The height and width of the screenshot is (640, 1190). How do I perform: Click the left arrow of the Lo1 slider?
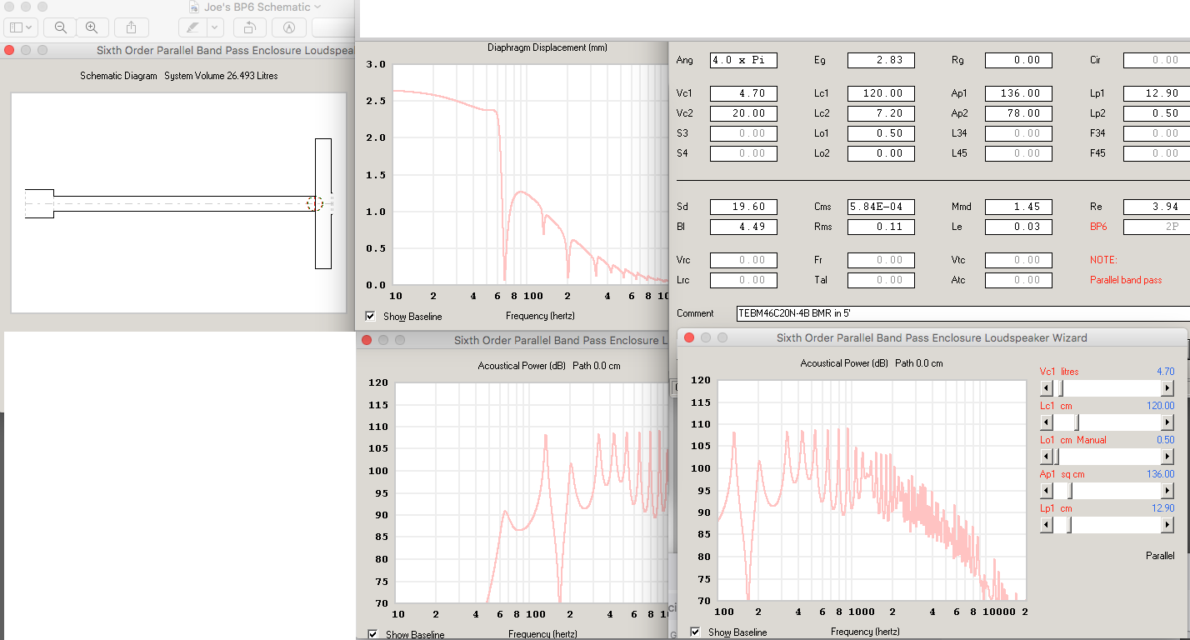click(1047, 457)
